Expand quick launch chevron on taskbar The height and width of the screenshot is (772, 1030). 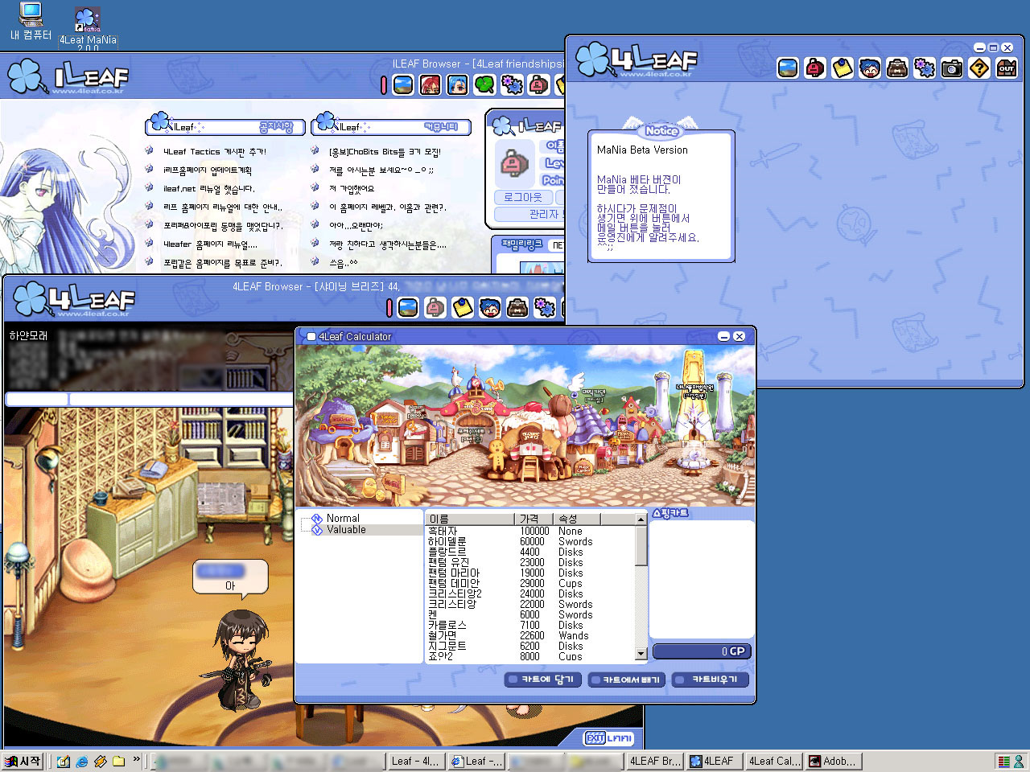point(136,759)
